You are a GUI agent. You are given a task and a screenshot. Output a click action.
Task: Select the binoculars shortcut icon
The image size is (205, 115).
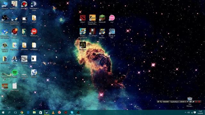click(14, 59)
